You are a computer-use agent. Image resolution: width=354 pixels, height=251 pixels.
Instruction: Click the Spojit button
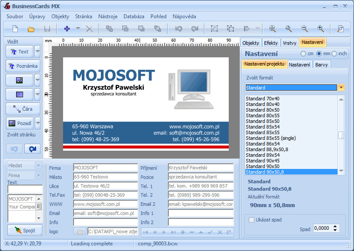(25, 231)
